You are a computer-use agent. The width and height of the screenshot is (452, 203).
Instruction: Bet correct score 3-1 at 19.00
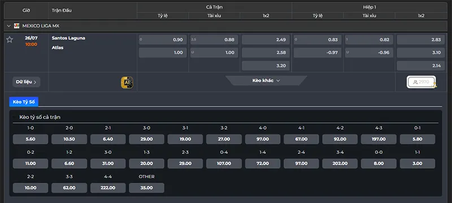(x=185, y=139)
